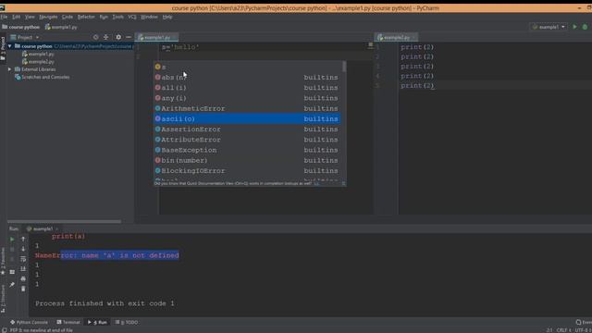Select the example1 tab in Run panel

point(43,228)
